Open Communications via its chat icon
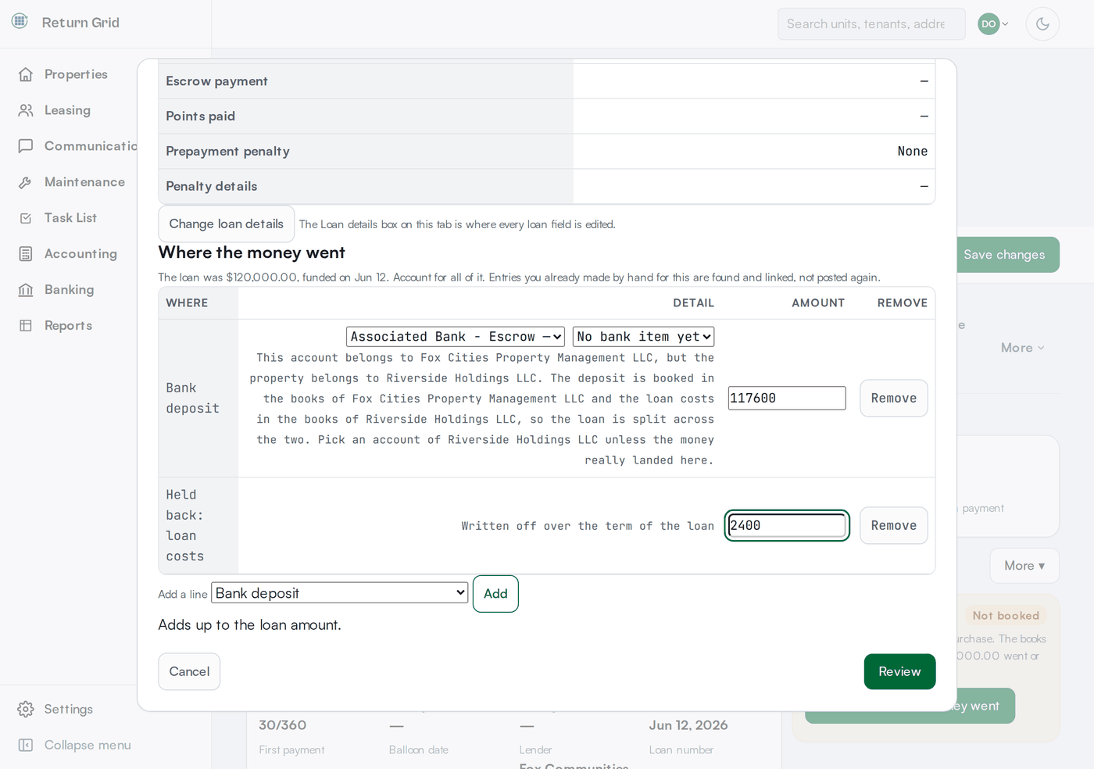The height and width of the screenshot is (769, 1094). pos(26,146)
